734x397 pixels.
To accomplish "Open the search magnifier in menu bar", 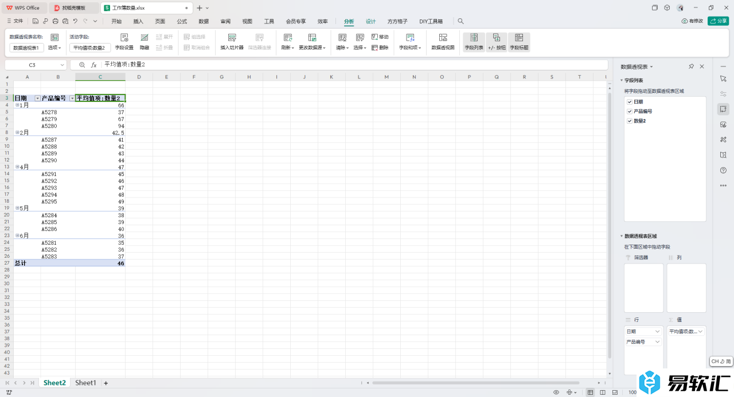I will (460, 21).
